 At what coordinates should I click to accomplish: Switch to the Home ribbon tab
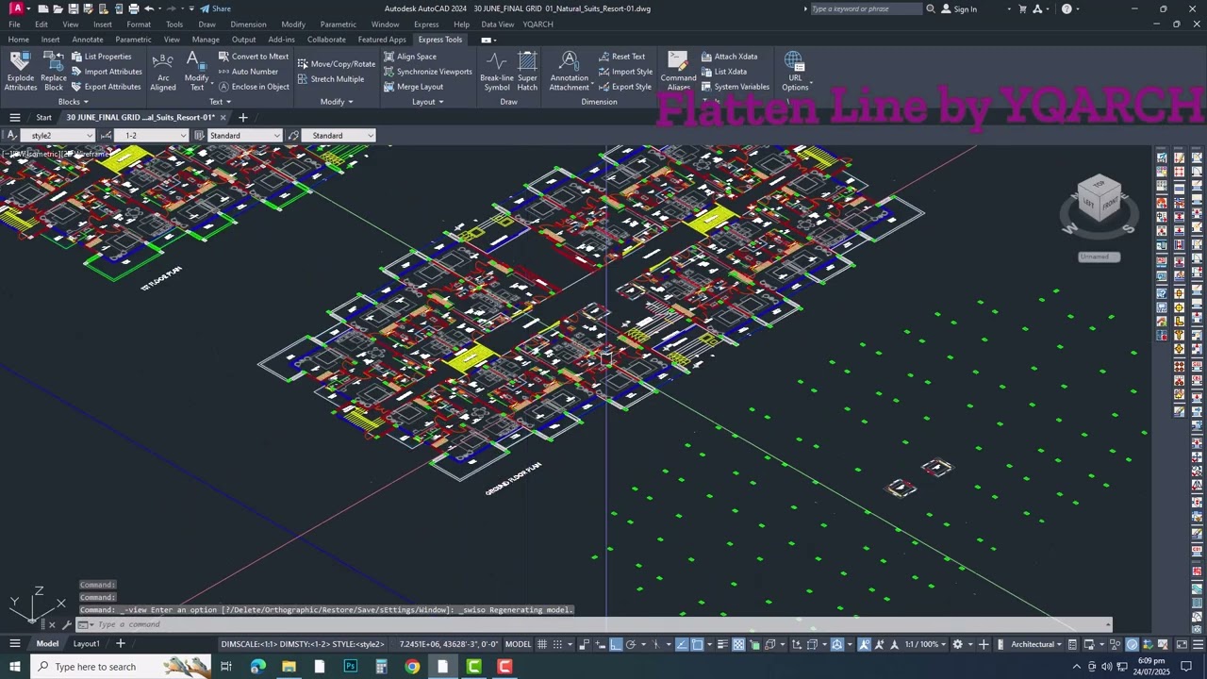click(x=19, y=40)
